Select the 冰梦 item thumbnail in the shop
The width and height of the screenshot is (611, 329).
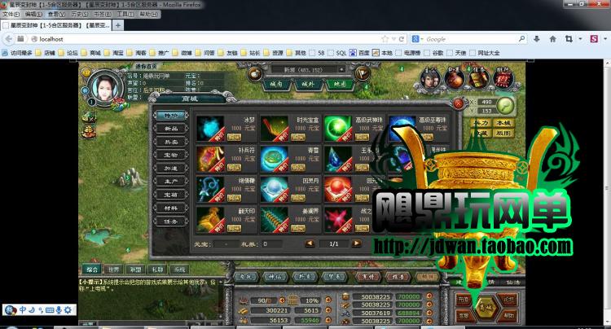(x=211, y=129)
